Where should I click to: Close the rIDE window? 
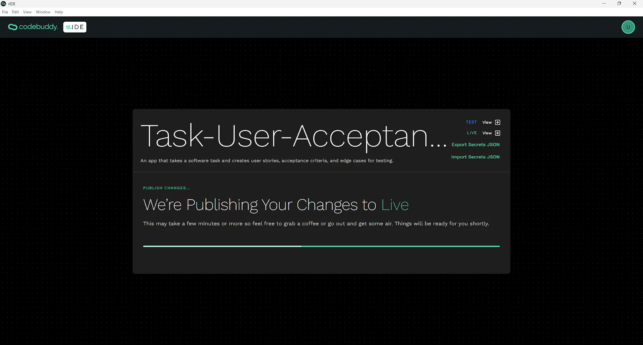tap(635, 4)
